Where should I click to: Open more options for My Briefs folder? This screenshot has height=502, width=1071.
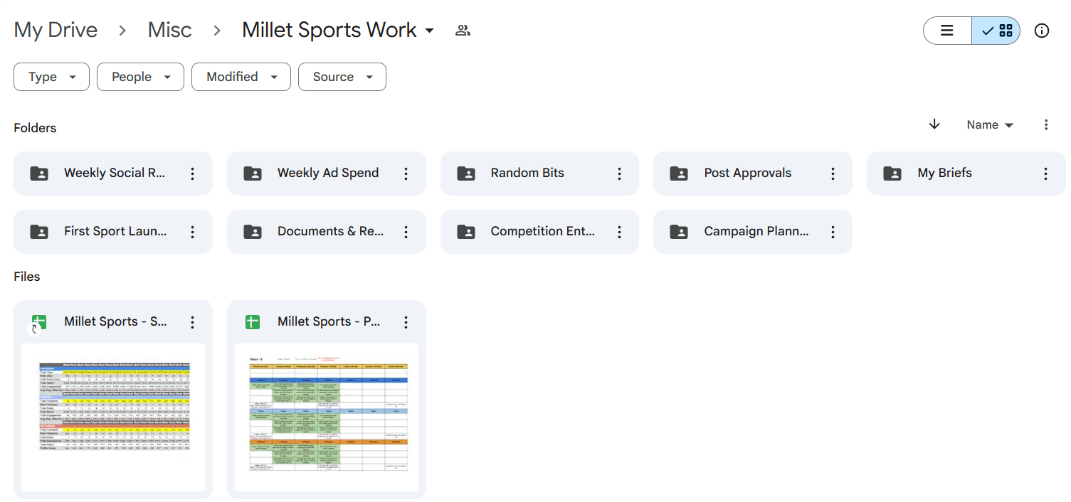[x=1045, y=173]
